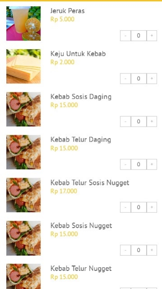The image size is (162, 289).
Task: Reduce Kebab Sosis Daging quantity
Action: (126, 121)
